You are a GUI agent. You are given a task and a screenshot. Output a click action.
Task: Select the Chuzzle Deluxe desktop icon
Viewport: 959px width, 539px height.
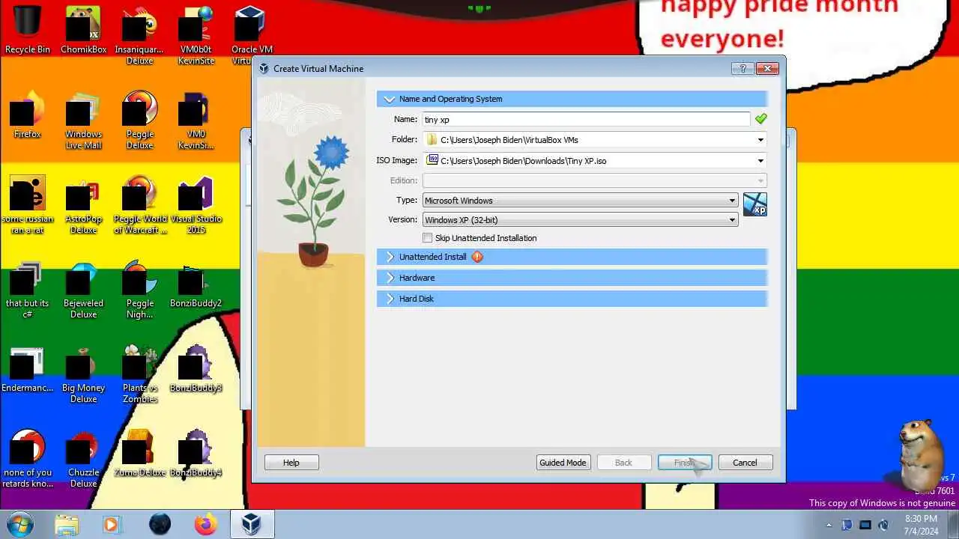click(83, 458)
